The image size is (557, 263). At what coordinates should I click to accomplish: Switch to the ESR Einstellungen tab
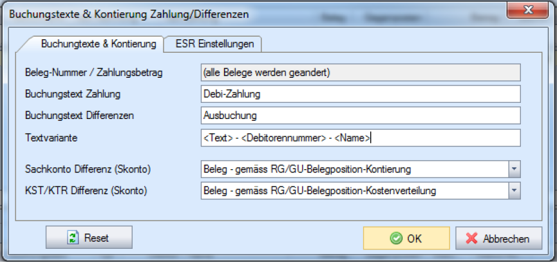pos(214,44)
